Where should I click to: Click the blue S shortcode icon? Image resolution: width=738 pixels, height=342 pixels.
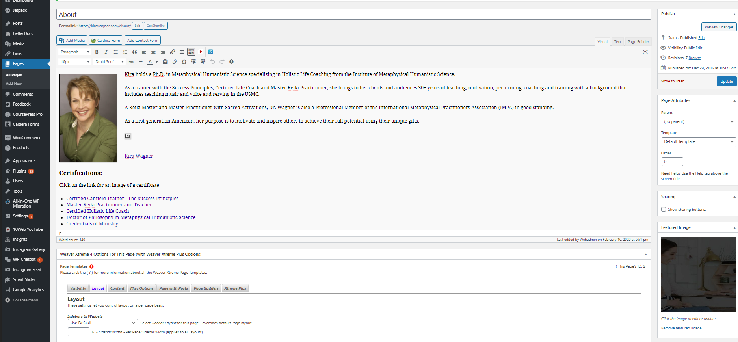210,52
